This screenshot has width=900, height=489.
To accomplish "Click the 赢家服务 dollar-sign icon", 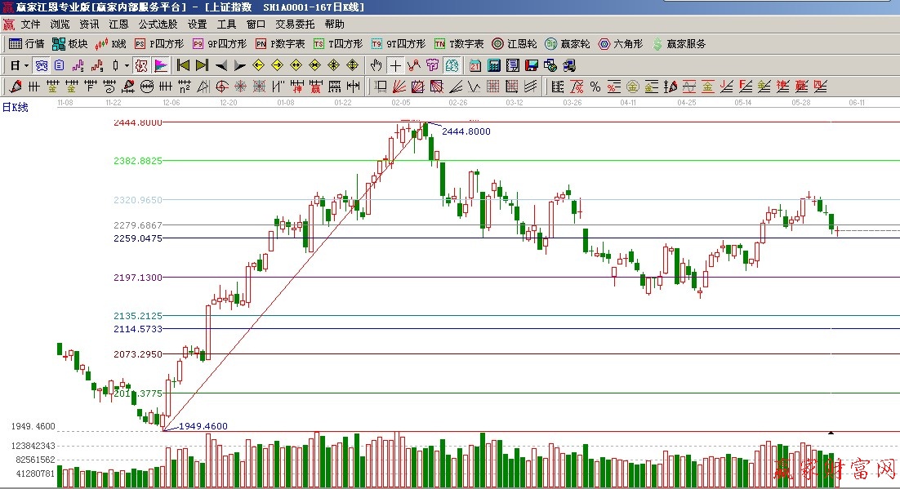I will pos(657,44).
